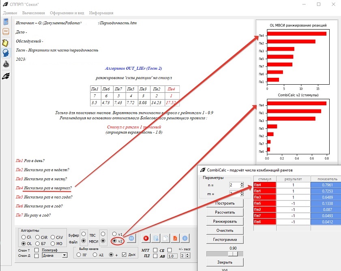
Task: Toggle the МТТ checkbox
Action: pos(155,250)
